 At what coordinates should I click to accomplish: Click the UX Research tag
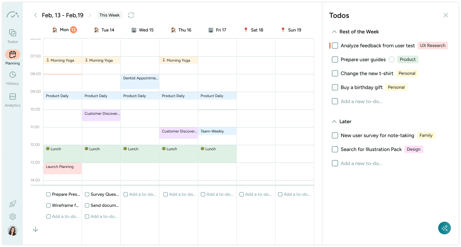coord(433,46)
